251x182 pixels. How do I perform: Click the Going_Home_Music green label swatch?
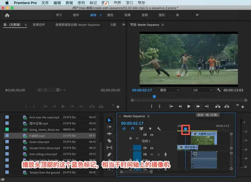click(7, 129)
